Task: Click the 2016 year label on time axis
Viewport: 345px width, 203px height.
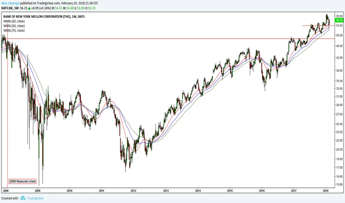Action: click(262, 191)
